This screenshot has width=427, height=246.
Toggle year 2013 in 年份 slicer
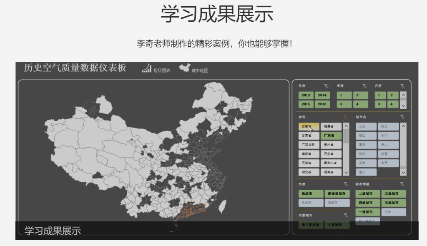(x=306, y=95)
